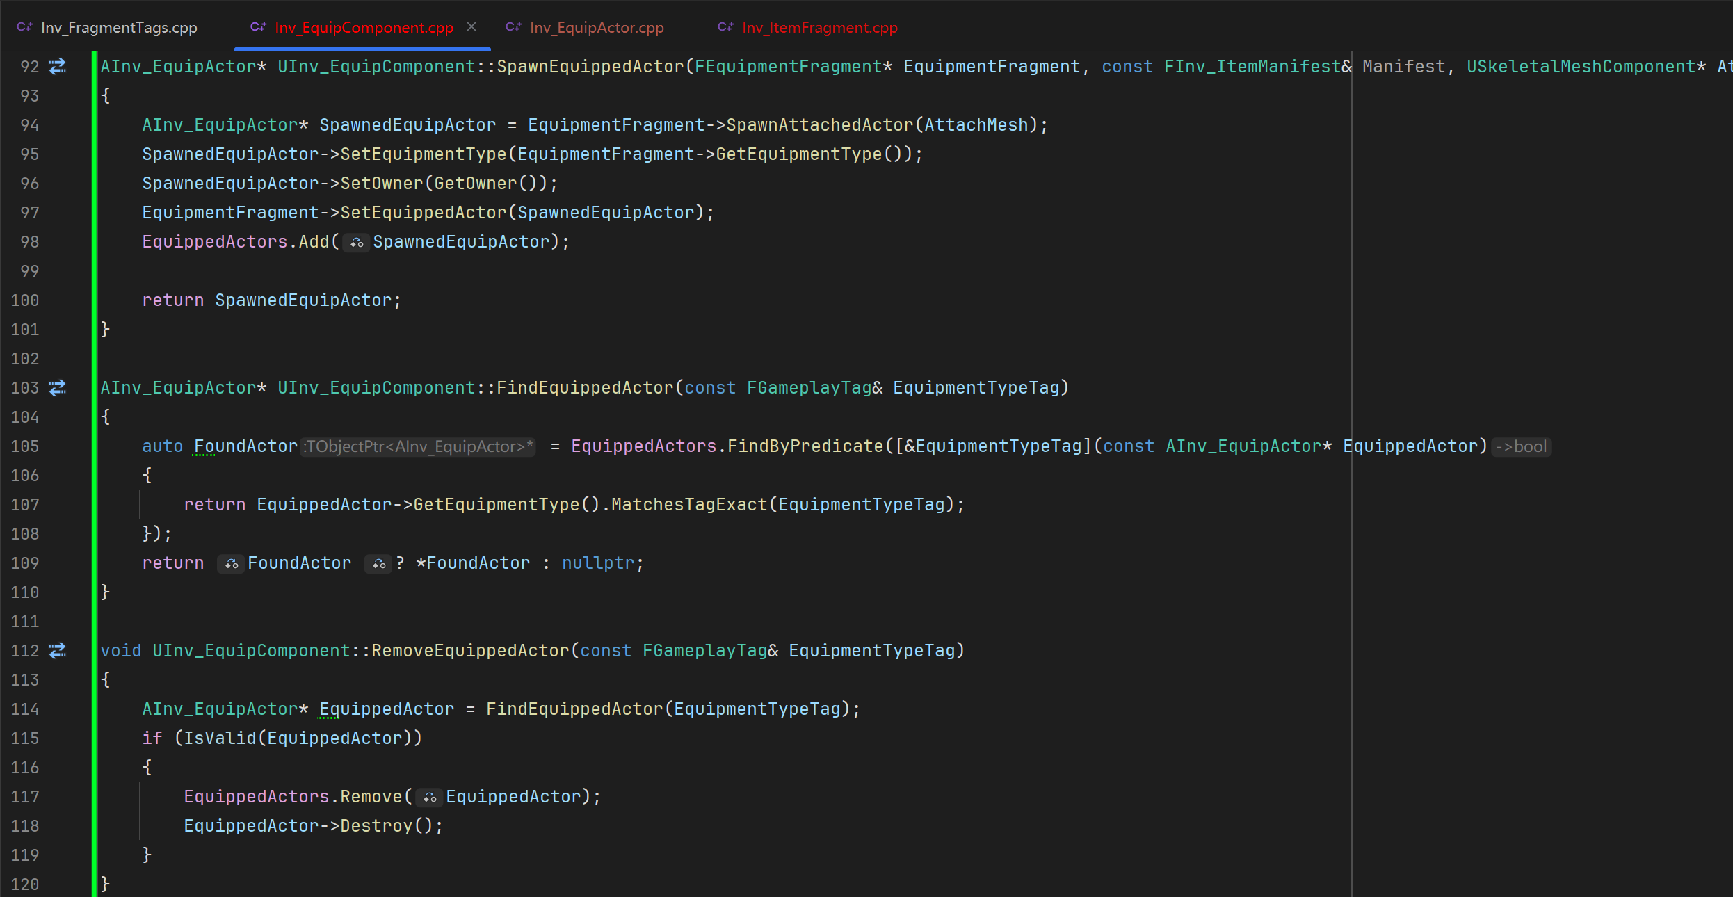
Task: Close the Inv_EquipComponent.cpp tab
Action: [471, 26]
